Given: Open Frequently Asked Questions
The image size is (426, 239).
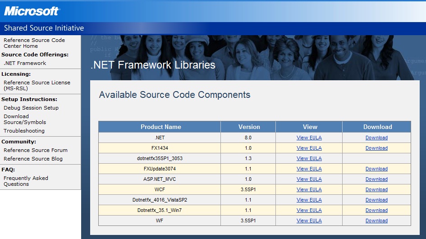Looking at the screenshot, I should pyautogui.click(x=26, y=181).
